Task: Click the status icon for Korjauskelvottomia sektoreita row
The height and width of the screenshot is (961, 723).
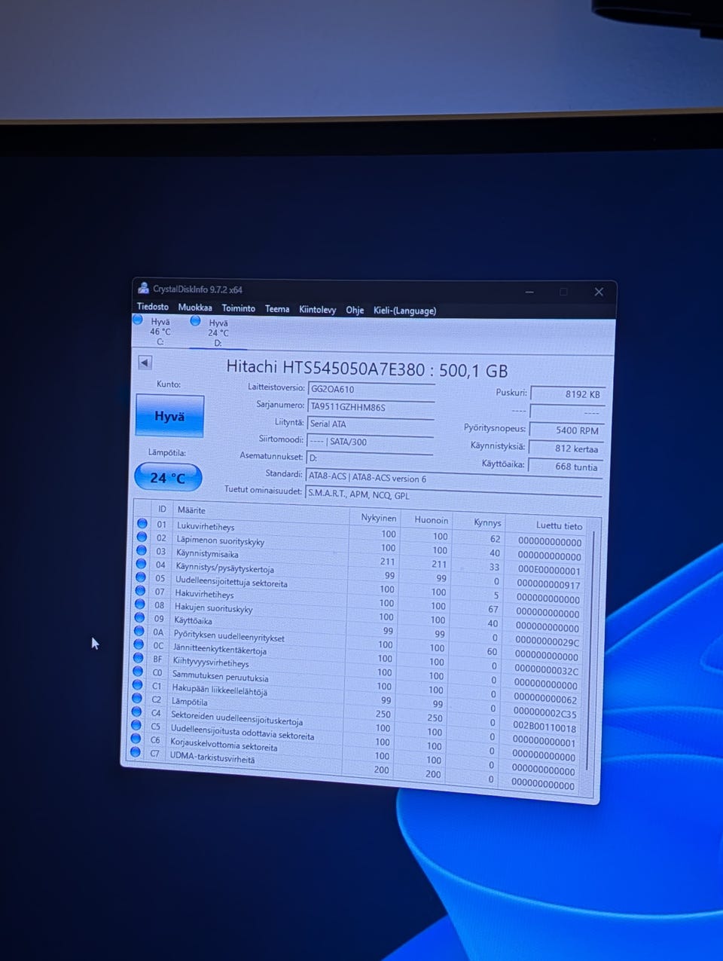Action: pyautogui.click(x=136, y=739)
